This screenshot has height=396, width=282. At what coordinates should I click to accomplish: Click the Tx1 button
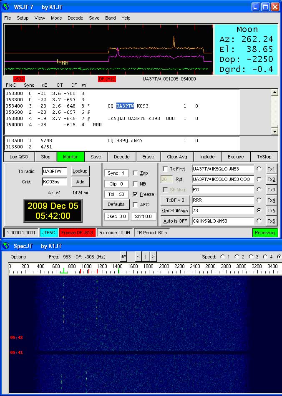tap(272, 169)
